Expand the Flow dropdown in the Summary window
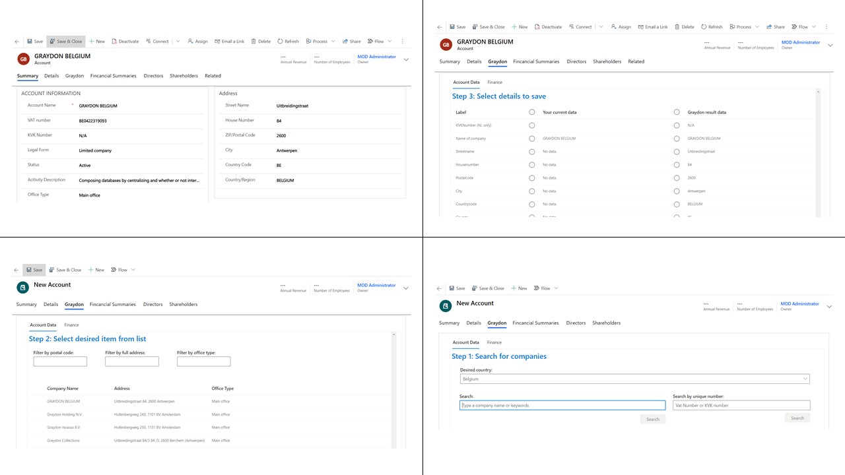This screenshot has height=475, width=845. point(390,42)
